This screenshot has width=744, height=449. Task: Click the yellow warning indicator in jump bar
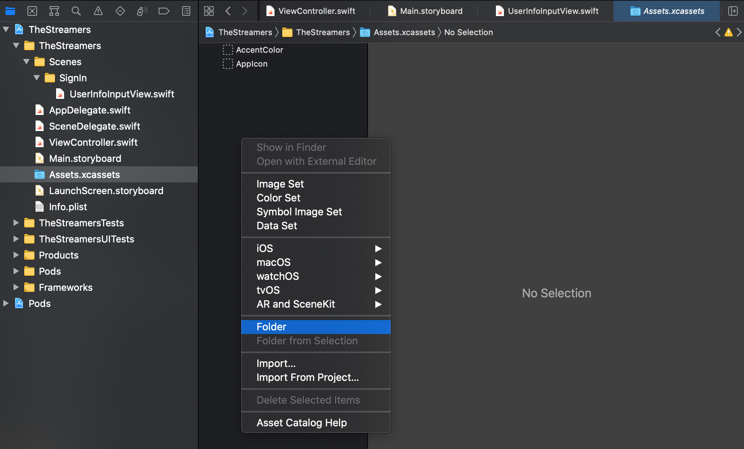[x=729, y=32]
